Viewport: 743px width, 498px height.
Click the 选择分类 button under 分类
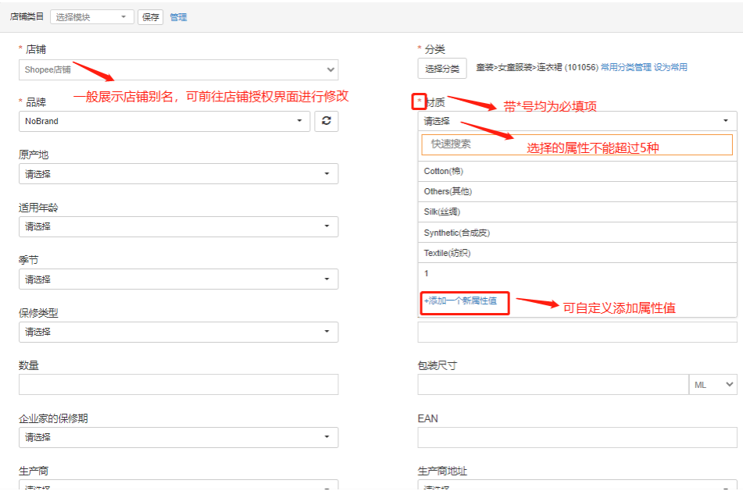(x=442, y=67)
